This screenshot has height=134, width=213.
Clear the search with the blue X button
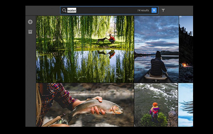click(x=154, y=10)
